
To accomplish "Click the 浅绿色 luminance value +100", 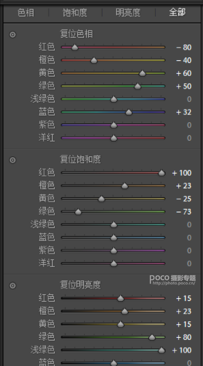I will click(x=182, y=350).
